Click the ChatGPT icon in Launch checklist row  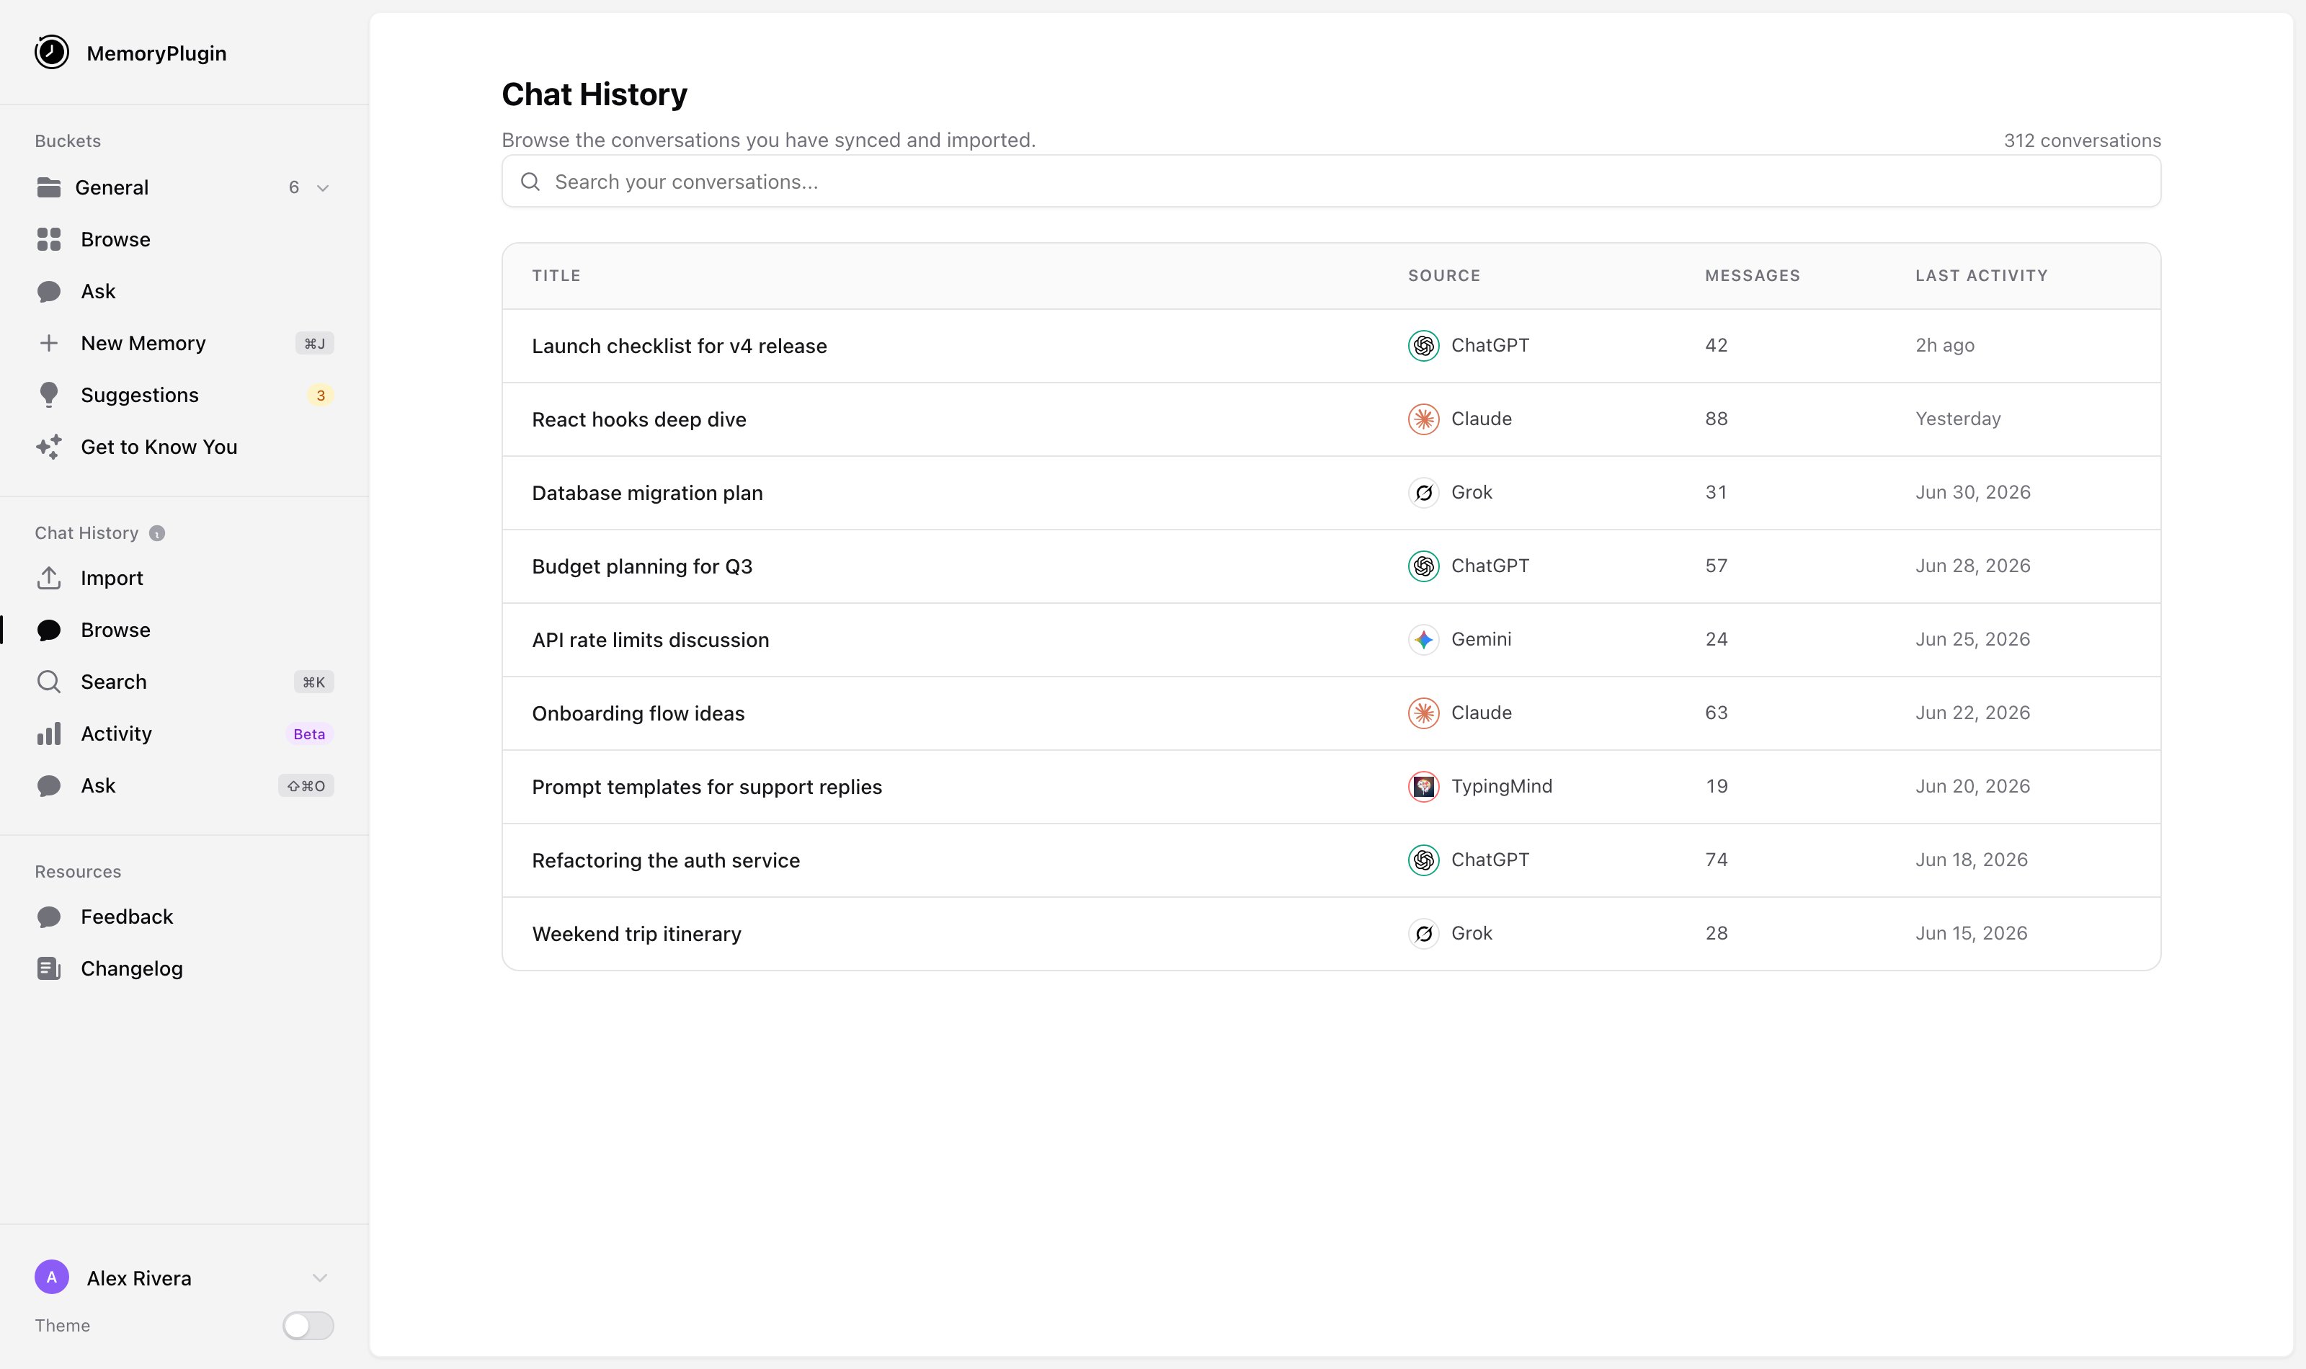coord(1423,345)
